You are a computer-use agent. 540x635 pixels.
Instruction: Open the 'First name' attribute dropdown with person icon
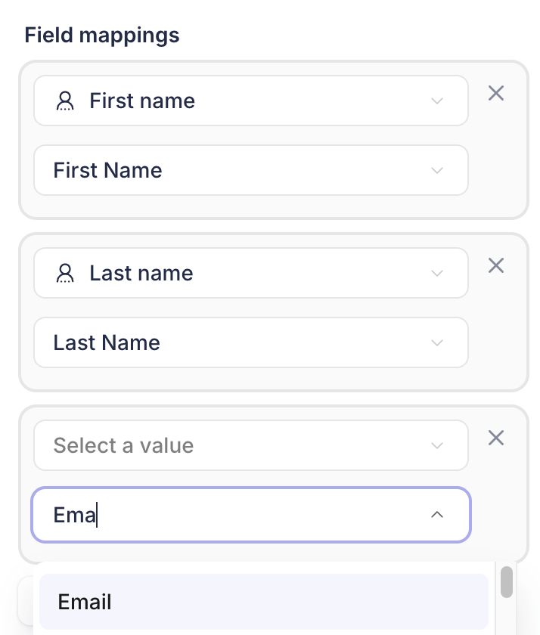click(251, 101)
